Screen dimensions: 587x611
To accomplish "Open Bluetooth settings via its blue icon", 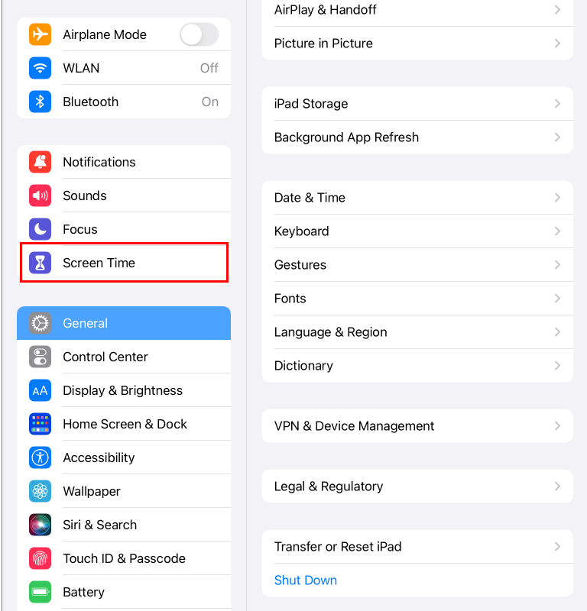I will click(40, 102).
